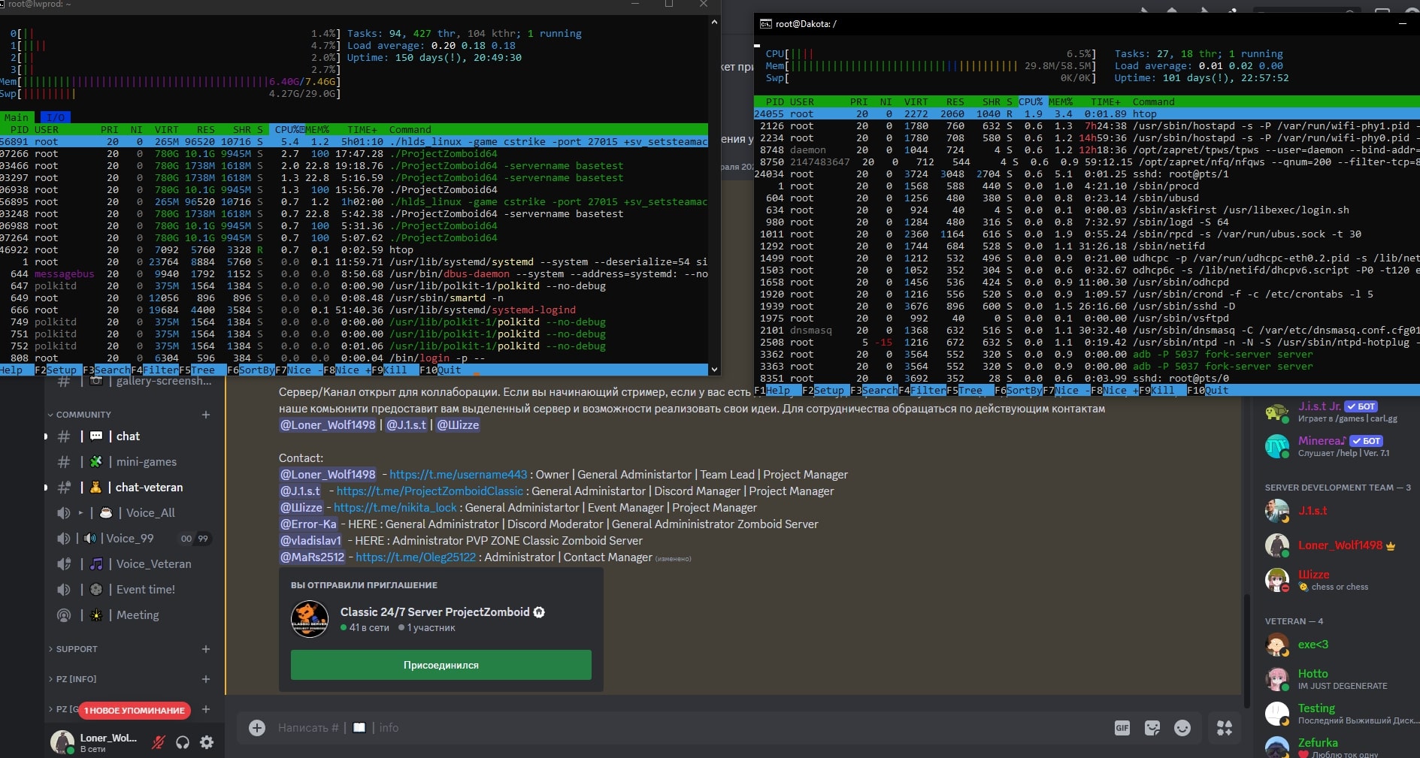Click F6 SortBy in left htop
This screenshot has height=758, width=1420.
250,370
